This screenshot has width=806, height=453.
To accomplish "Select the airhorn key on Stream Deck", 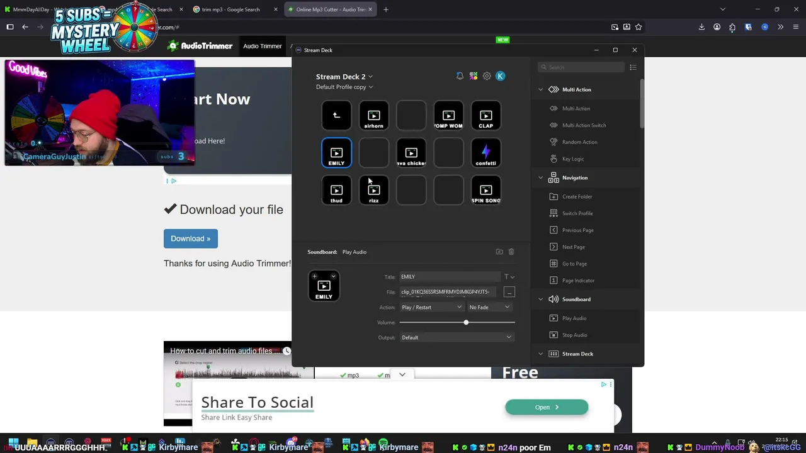I will [x=373, y=116].
